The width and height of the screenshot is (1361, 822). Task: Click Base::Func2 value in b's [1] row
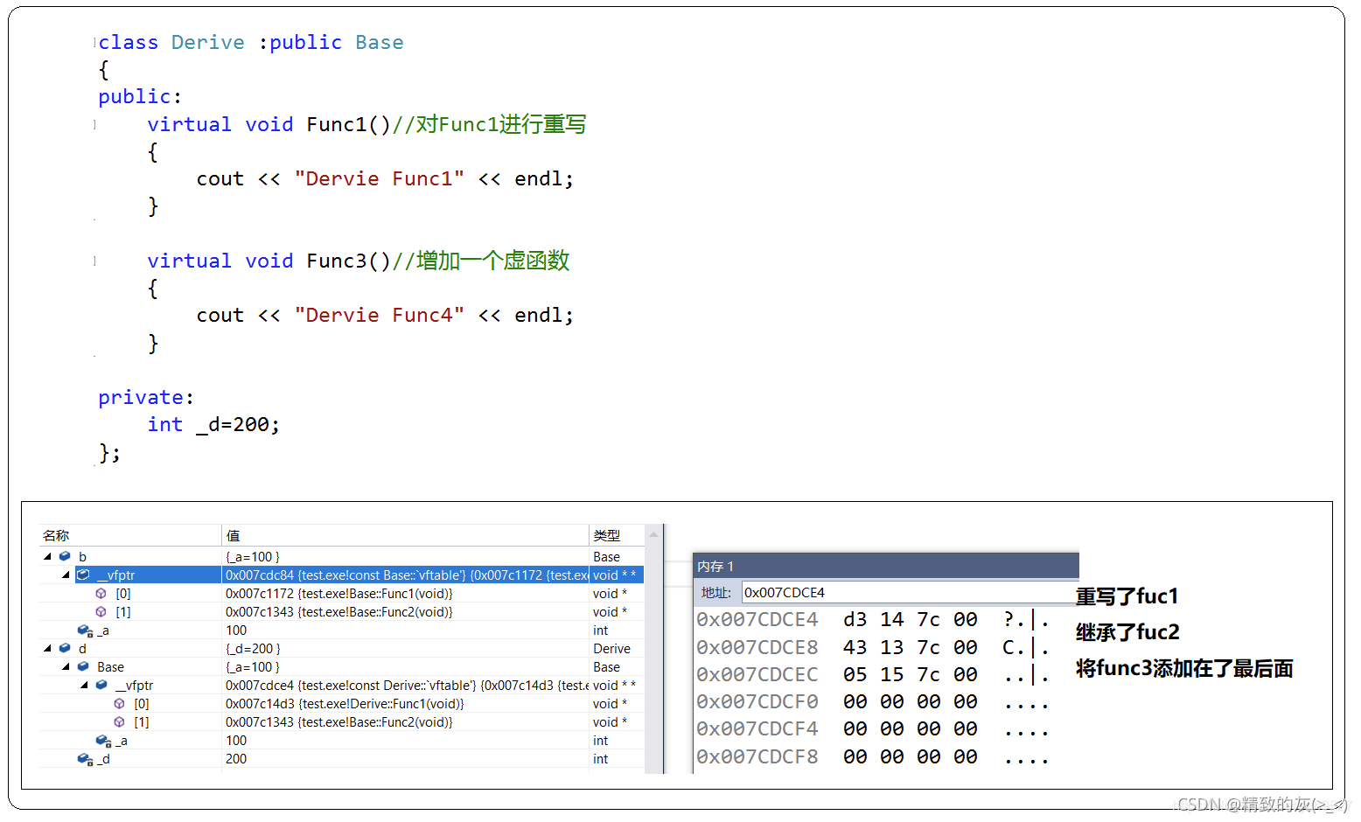click(339, 611)
